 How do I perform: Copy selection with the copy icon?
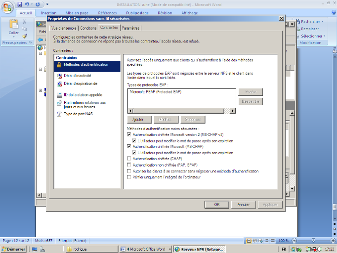coord(24,29)
